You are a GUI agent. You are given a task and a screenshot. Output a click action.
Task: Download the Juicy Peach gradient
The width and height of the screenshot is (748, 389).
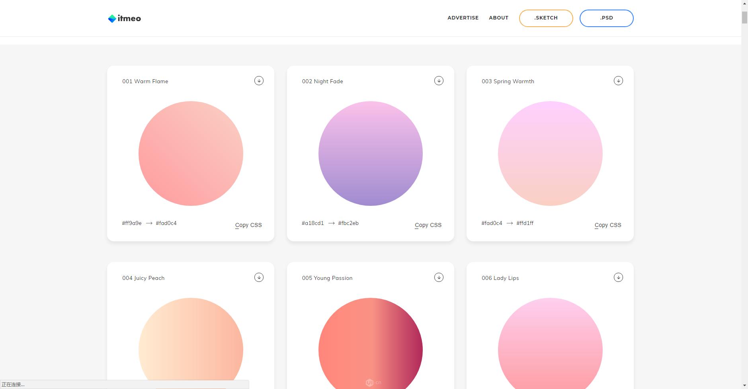pyautogui.click(x=259, y=278)
